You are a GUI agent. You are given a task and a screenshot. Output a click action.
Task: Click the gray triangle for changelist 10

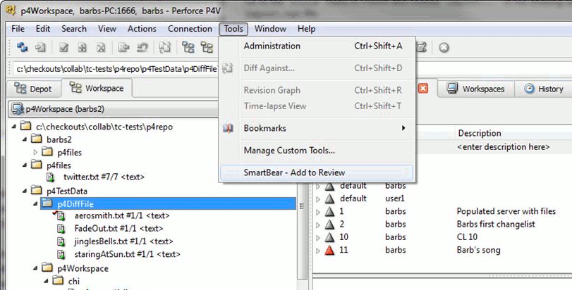pyautogui.click(x=330, y=237)
